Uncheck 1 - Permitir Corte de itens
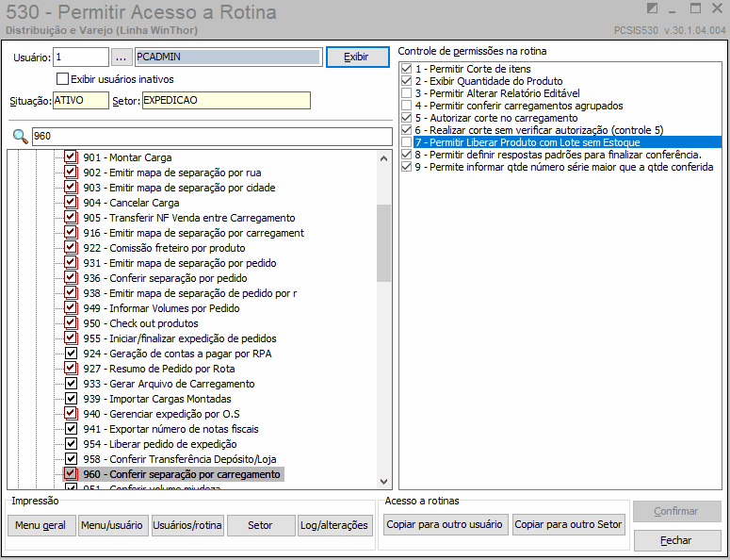This screenshot has width=730, height=560. 406,69
